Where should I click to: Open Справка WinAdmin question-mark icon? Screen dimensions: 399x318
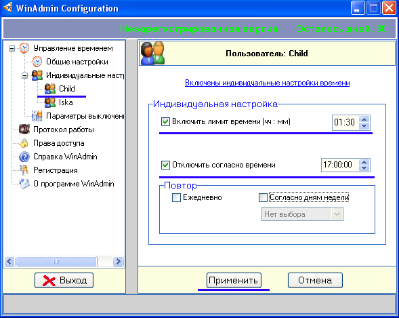coord(24,157)
